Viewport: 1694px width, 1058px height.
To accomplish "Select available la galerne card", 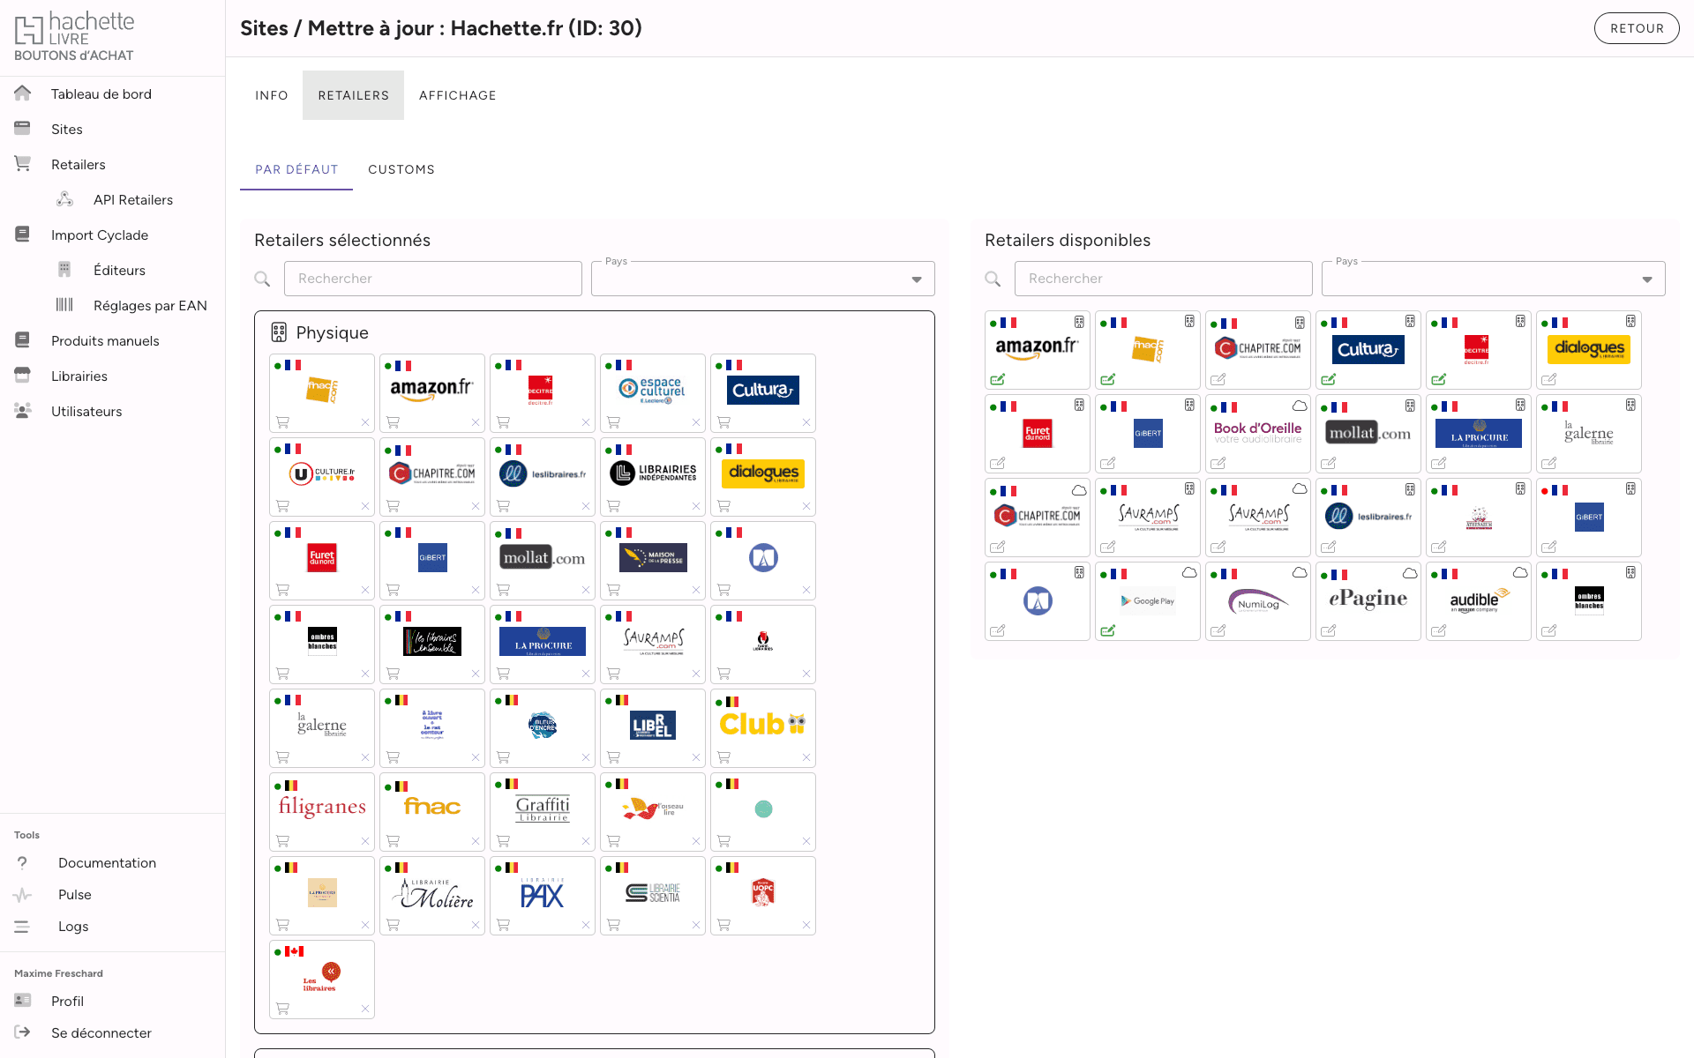I will tap(1589, 433).
